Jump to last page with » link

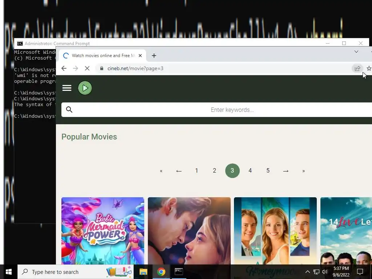pos(303,171)
